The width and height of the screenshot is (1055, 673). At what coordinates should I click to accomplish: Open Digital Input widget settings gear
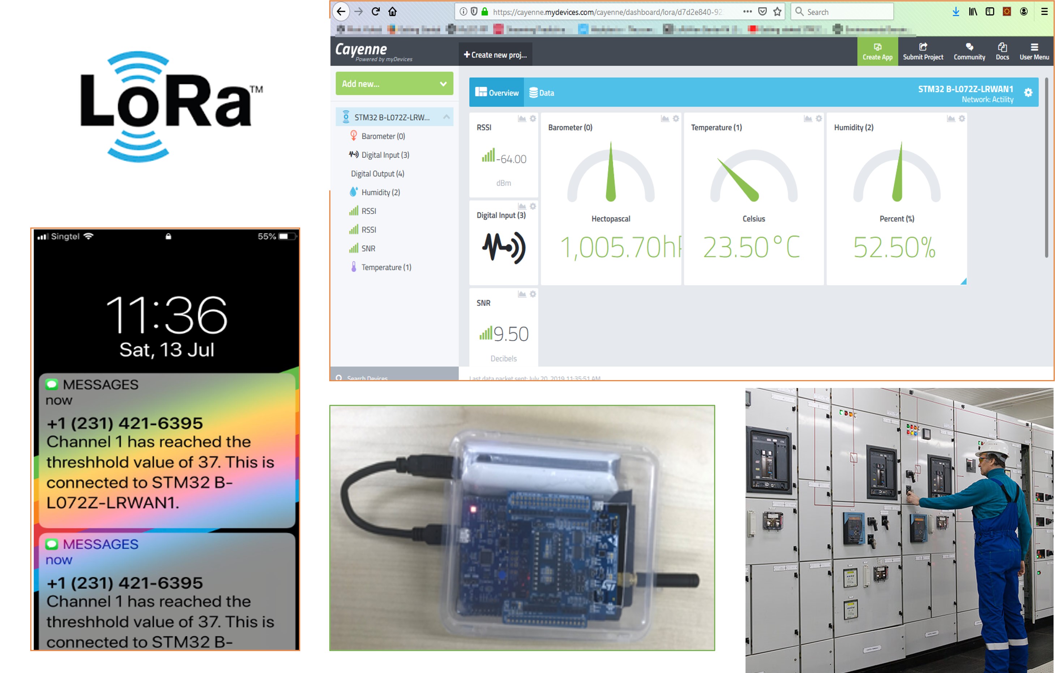point(533,206)
